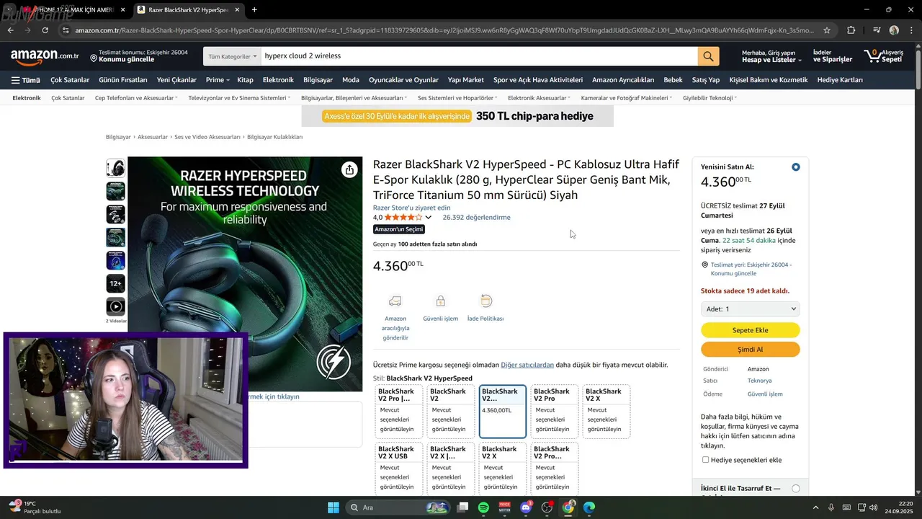Switch to the Razer BlackShark V2 browser tab
Screen dimensions: 922x519
pos(188,10)
